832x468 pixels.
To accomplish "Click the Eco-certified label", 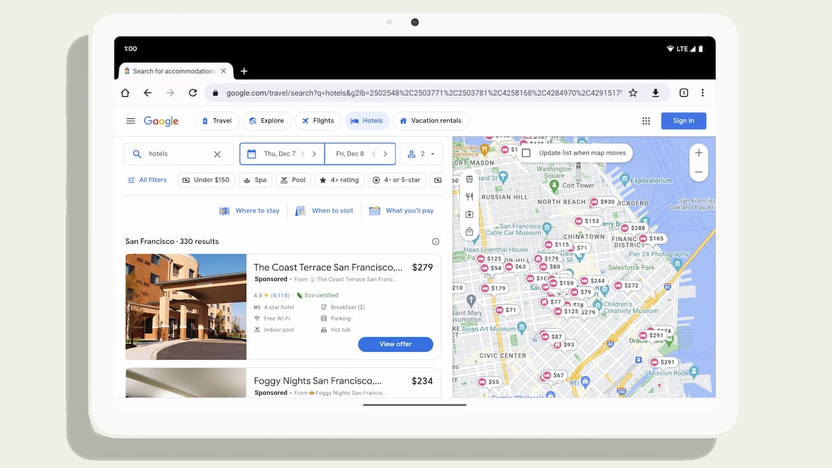I will click(317, 295).
